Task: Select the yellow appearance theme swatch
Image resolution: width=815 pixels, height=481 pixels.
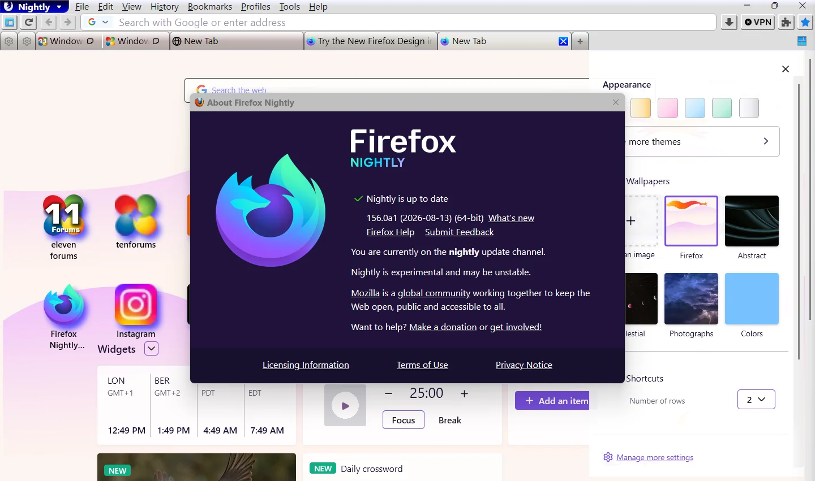Action: pos(641,108)
